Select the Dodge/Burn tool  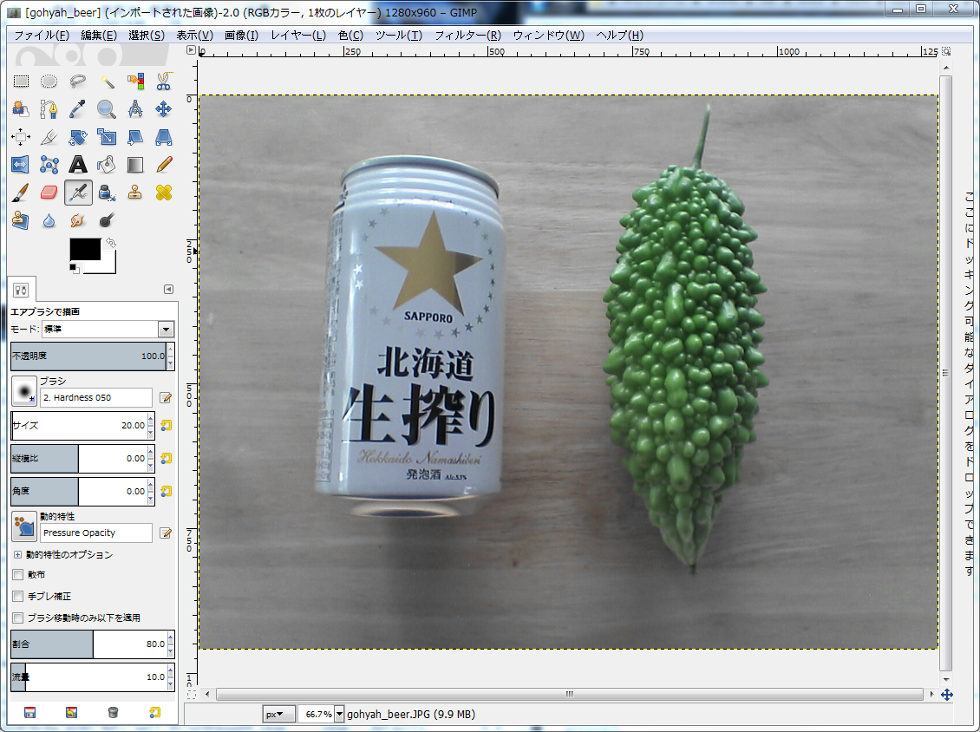(x=107, y=220)
